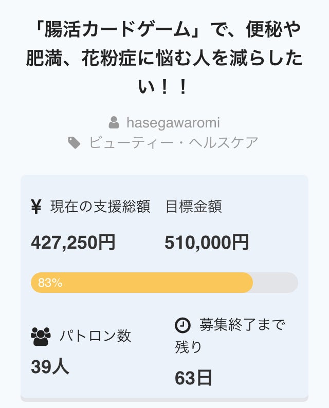
Task: Click the パトロン数 label
Action: point(95,336)
